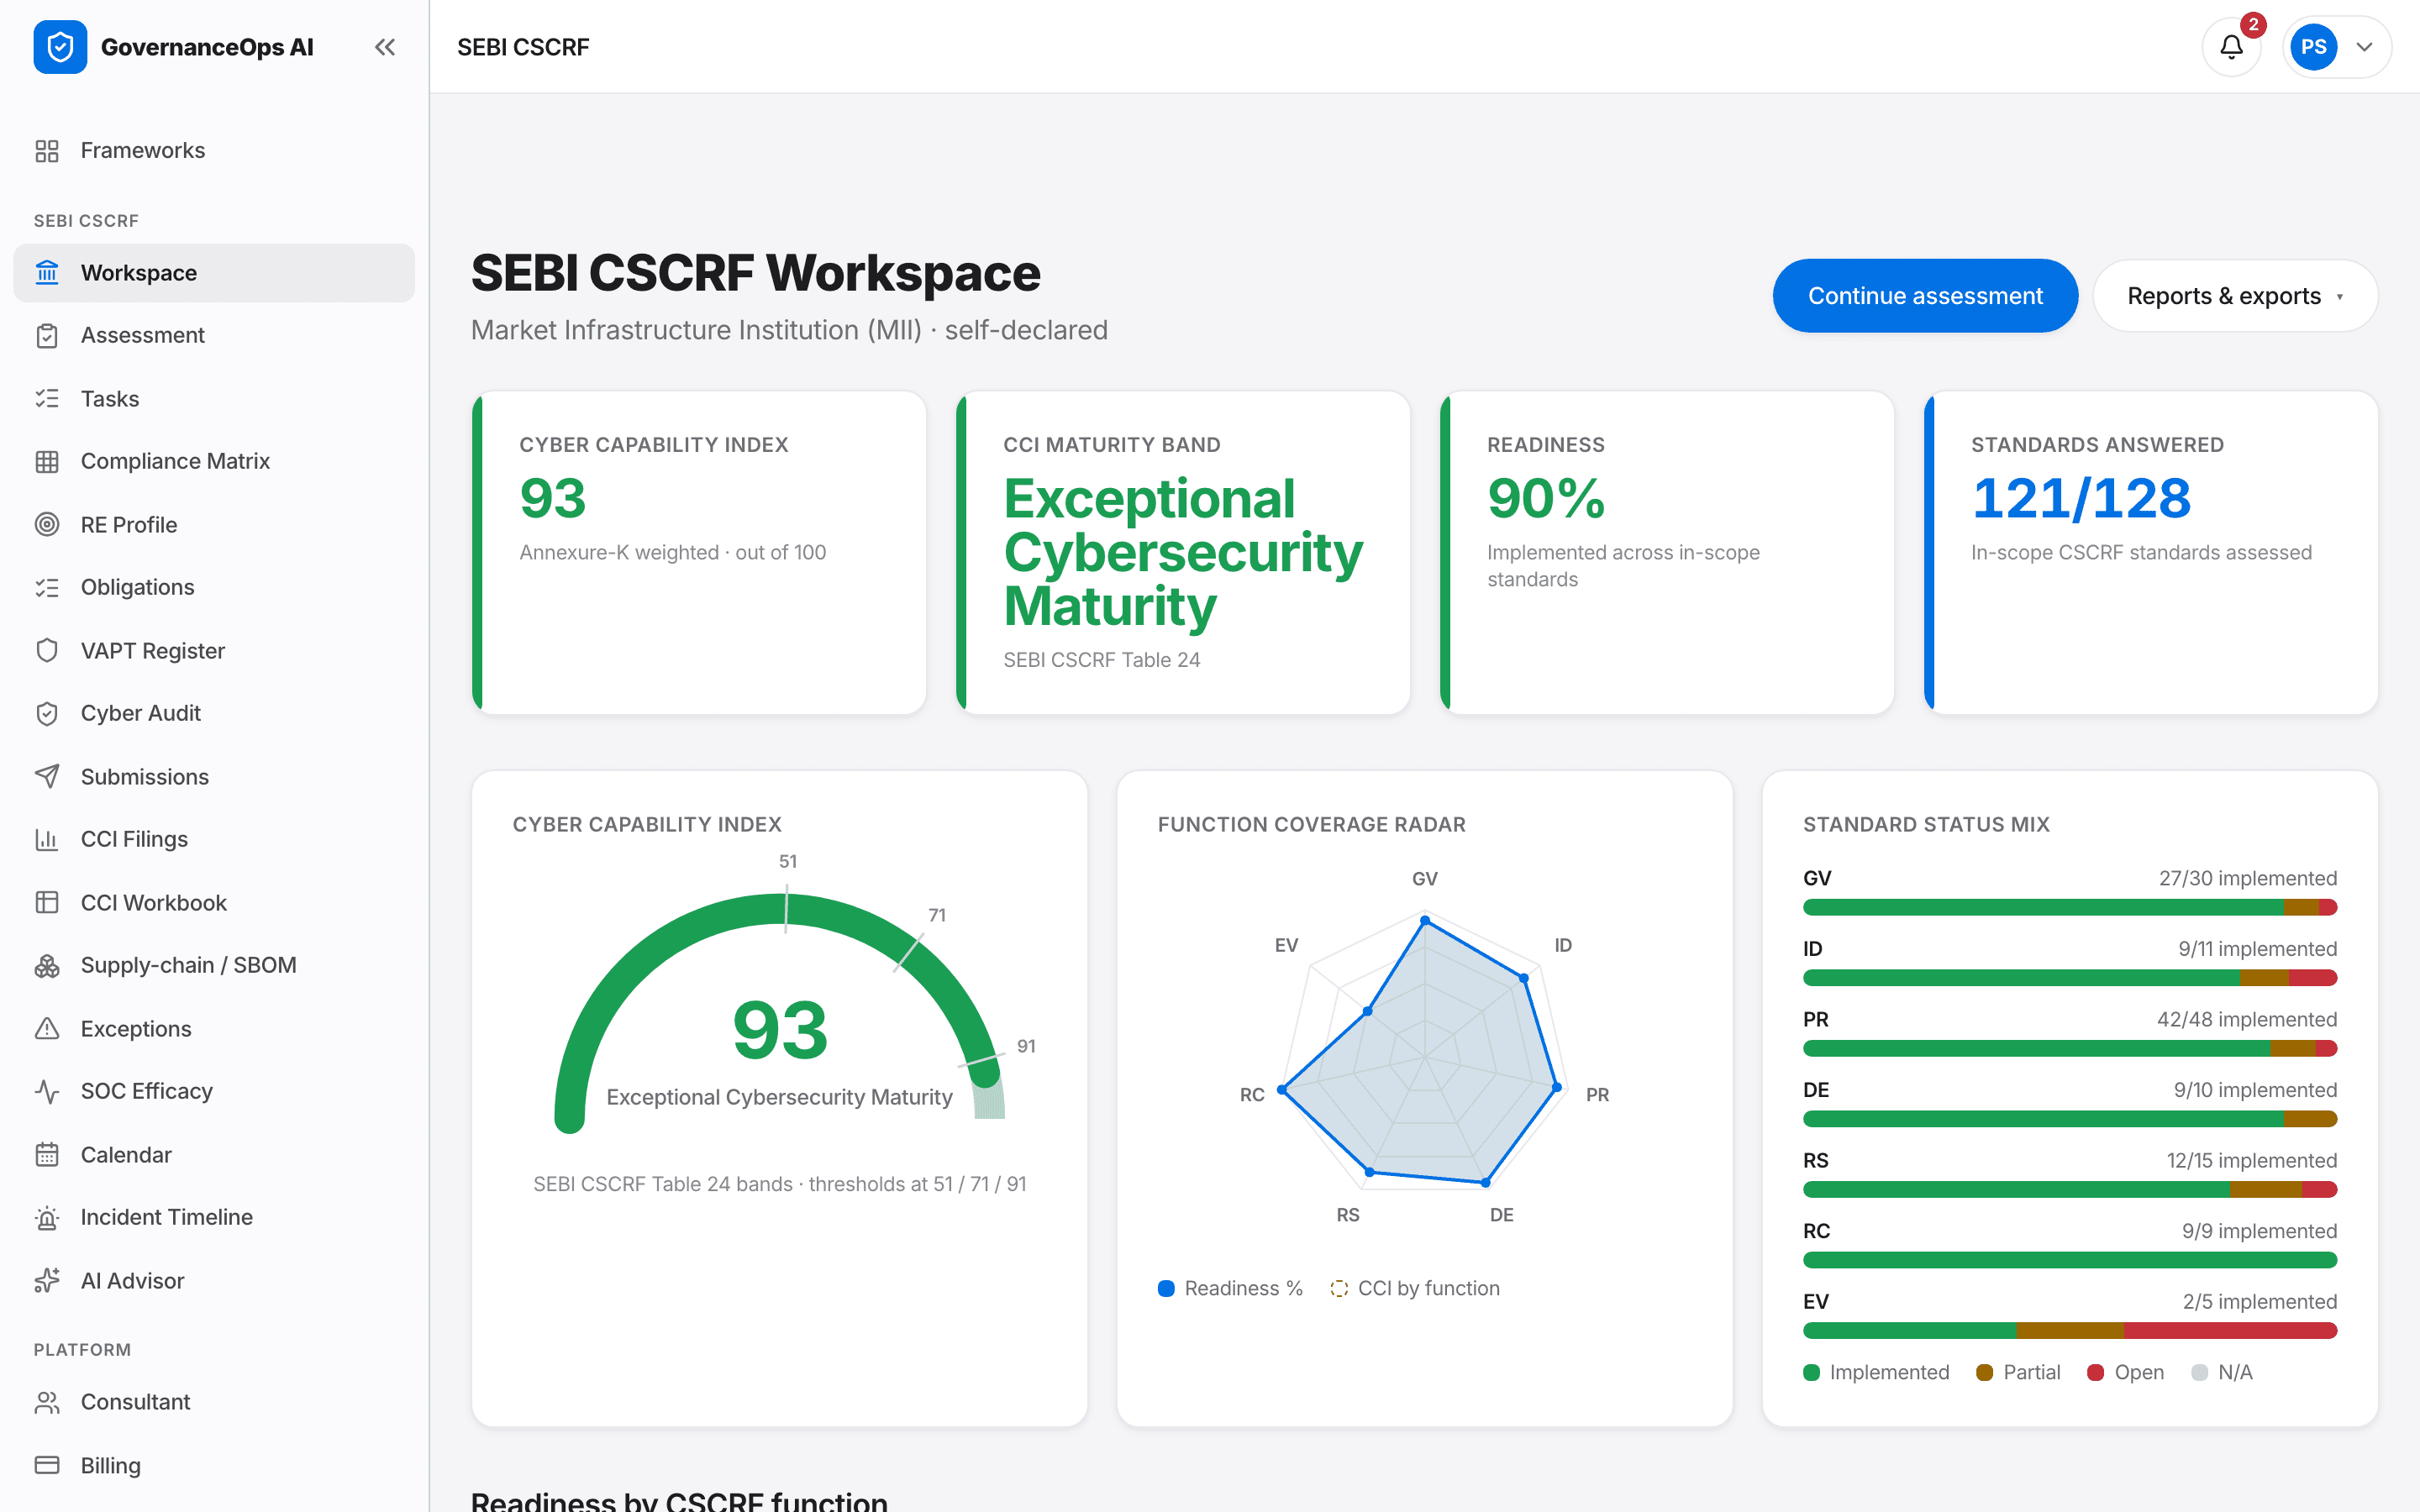
Task: Open RE Profile page
Action: [214, 524]
